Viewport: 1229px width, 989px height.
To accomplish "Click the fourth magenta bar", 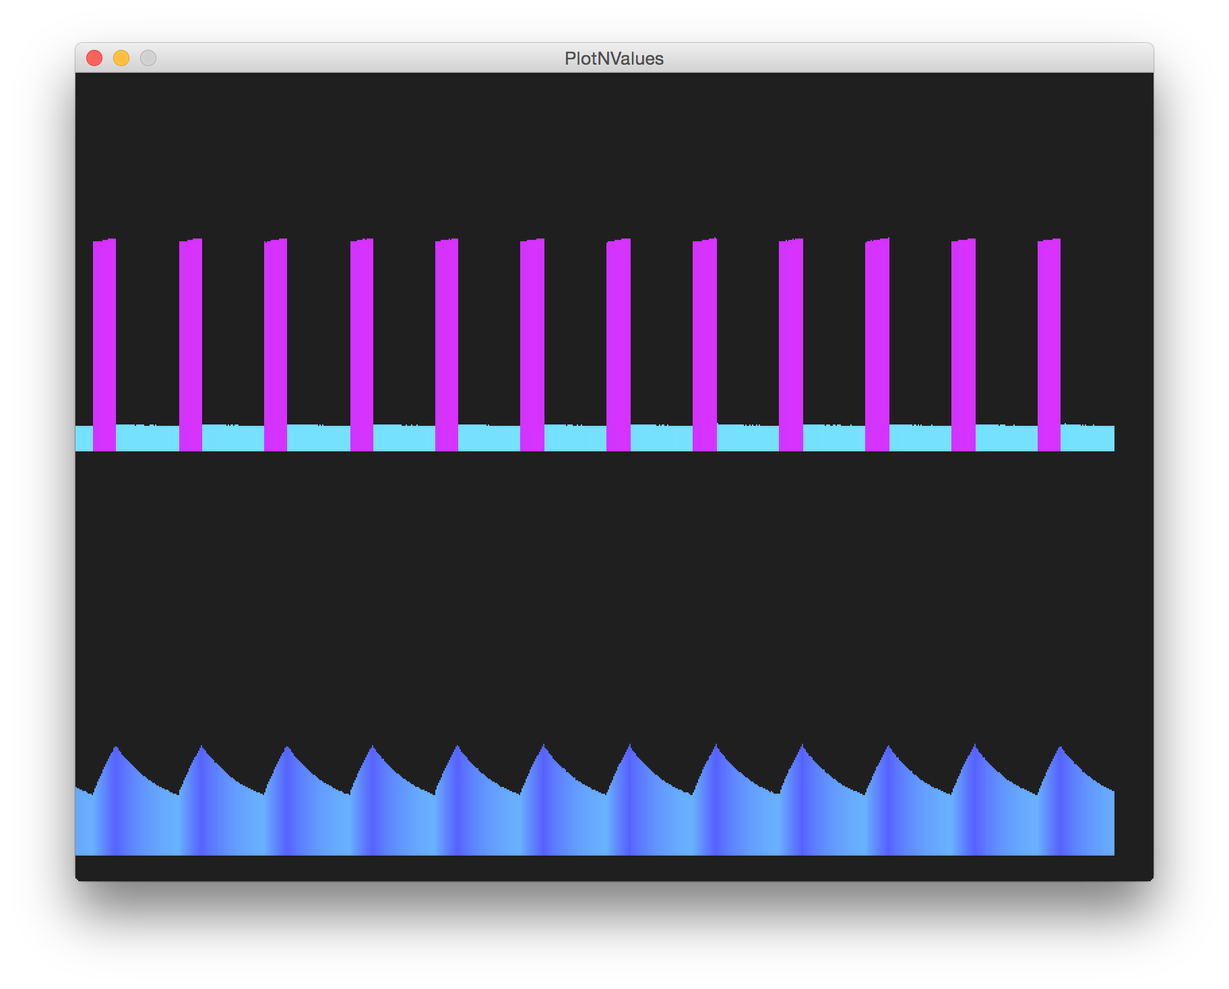I will (363, 337).
